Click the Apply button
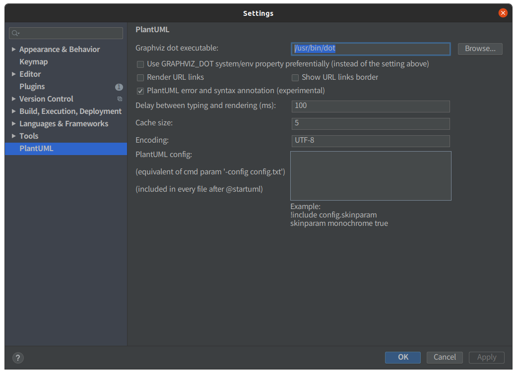The width and height of the screenshot is (517, 374). click(x=487, y=357)
